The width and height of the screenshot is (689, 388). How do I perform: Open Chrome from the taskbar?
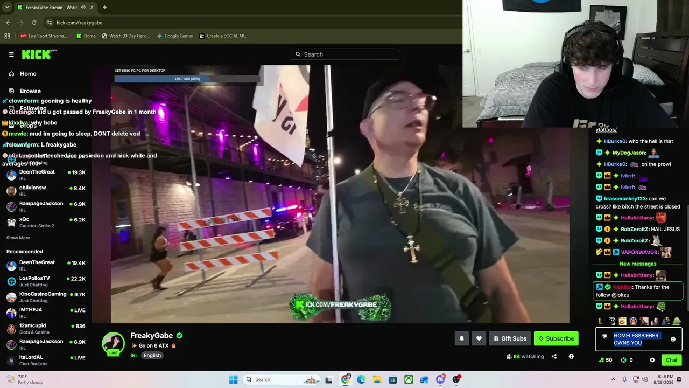click(346, 379)
